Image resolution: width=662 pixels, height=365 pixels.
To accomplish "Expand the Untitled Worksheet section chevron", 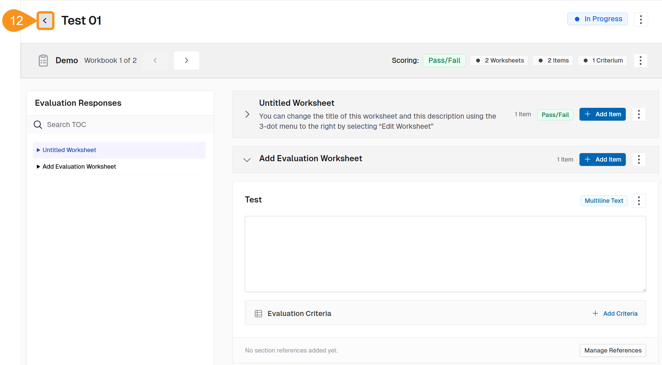I will click(247, 114).
